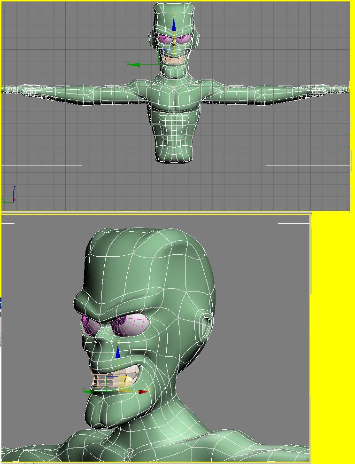355x464 pixels.
Task: Click green Y-axis gizmo arrow in full-body viewport
Action: tap(135, 64)
